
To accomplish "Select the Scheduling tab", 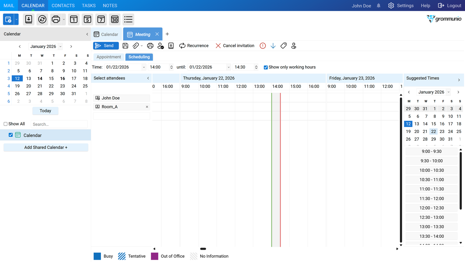I will (139, 57).
